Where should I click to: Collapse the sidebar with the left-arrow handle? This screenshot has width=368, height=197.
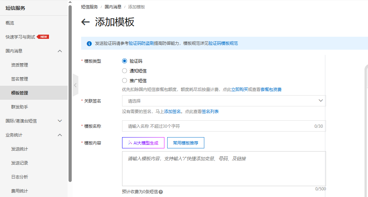click(x=75, y=85)
